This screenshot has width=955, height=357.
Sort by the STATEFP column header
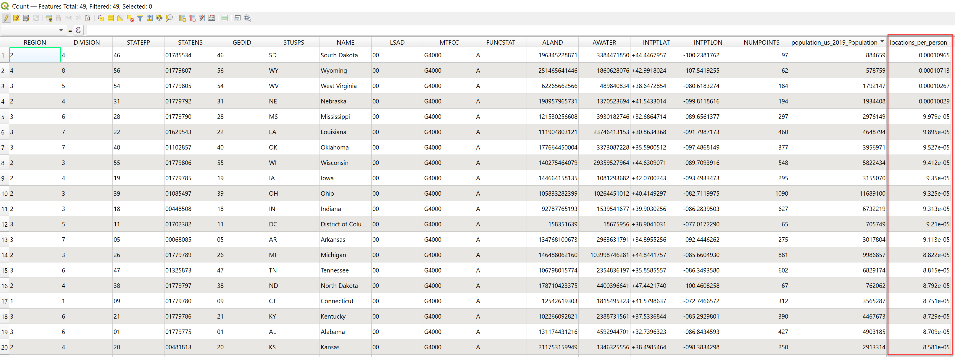(138, 42)
